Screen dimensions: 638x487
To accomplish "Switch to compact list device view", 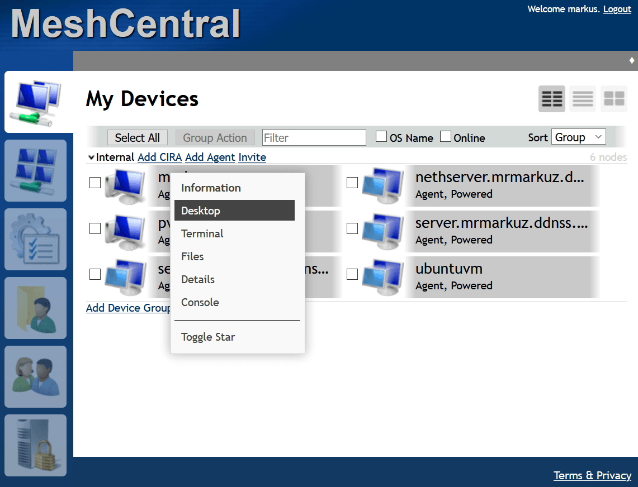I will click(583, 98).
